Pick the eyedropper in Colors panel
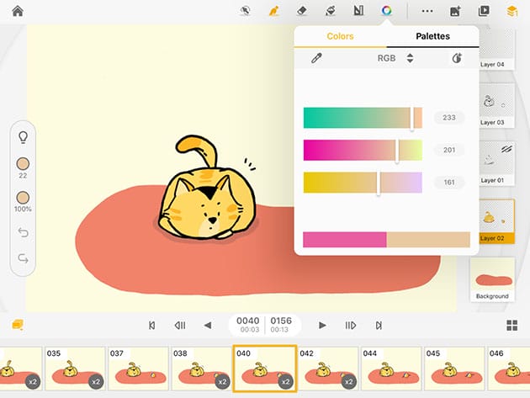Image resolution: width=530 pixels, height=398 pixels. (316, 58)
